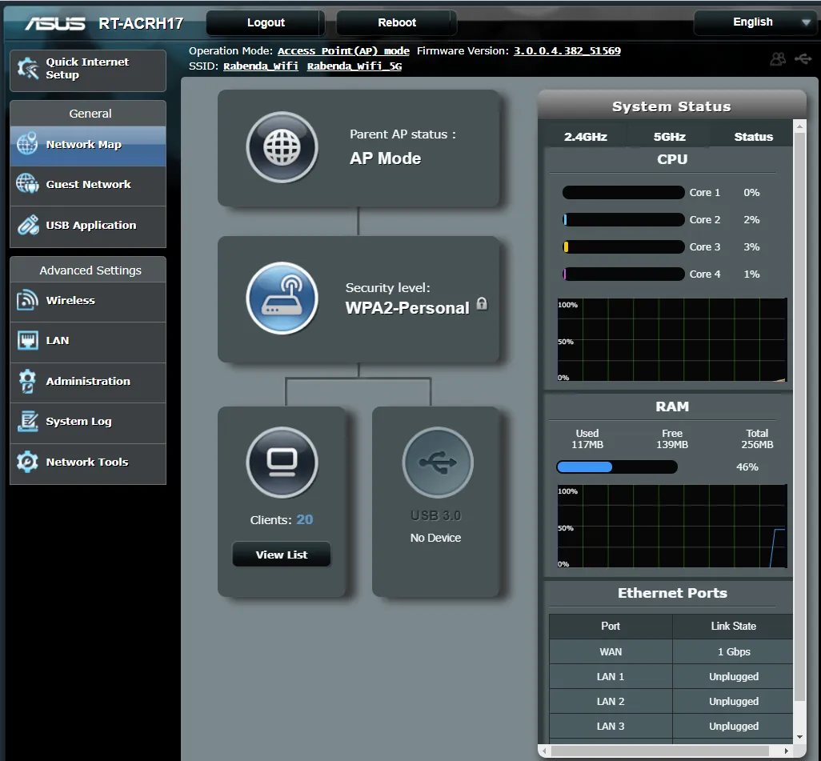The image size is (821, 761).
Task: Open Quick Internet Setup
Action: click(x=88, y=70)
